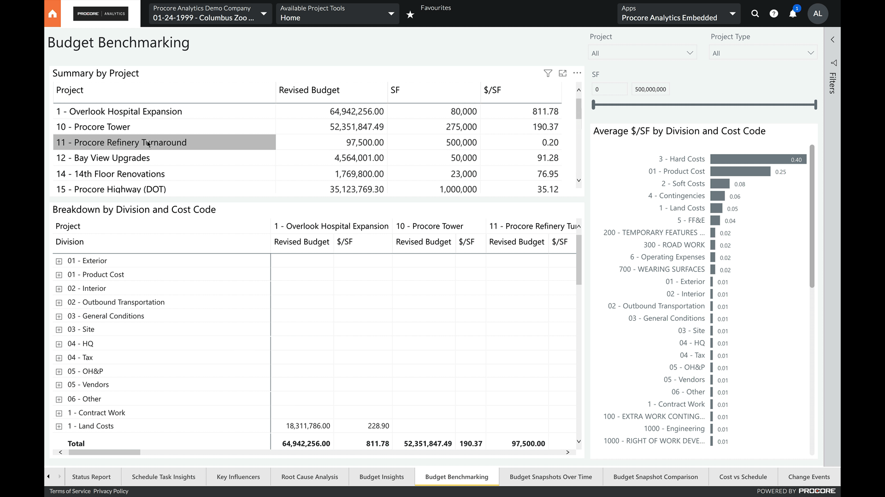Viewport: 885px width, 497px height.
Task: Open the Project Type filter dropdown
Action: pyautogui.click(x=763, y=53)
